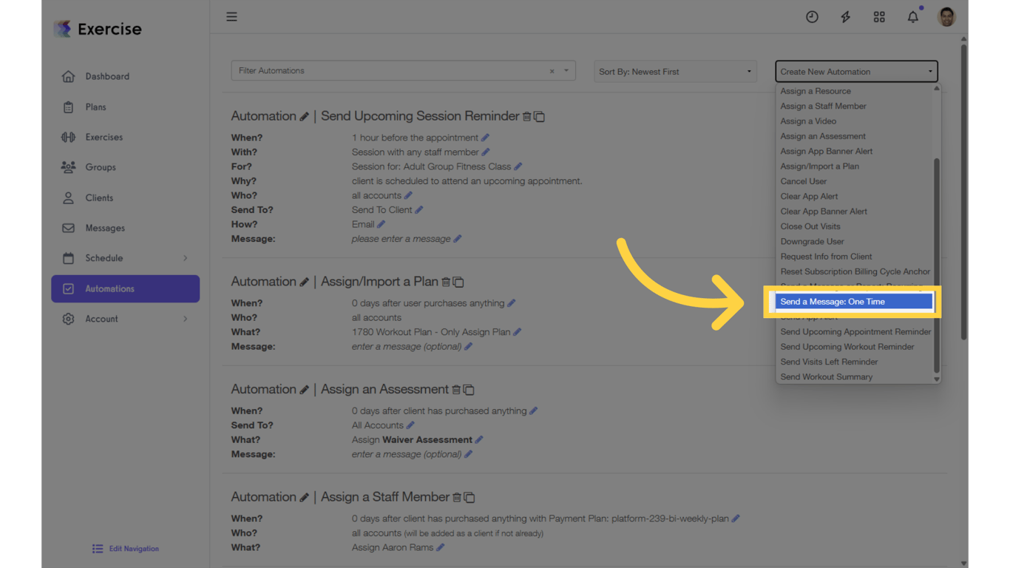Open your profile avatar picture
This screenshot has height=568, width=1010.
pos(946,16)
